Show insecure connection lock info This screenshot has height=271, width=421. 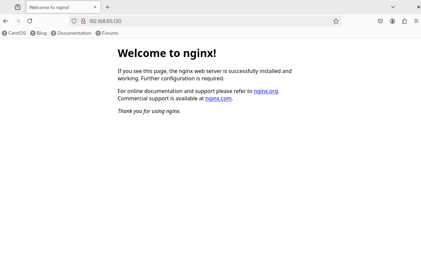(83, 21)
